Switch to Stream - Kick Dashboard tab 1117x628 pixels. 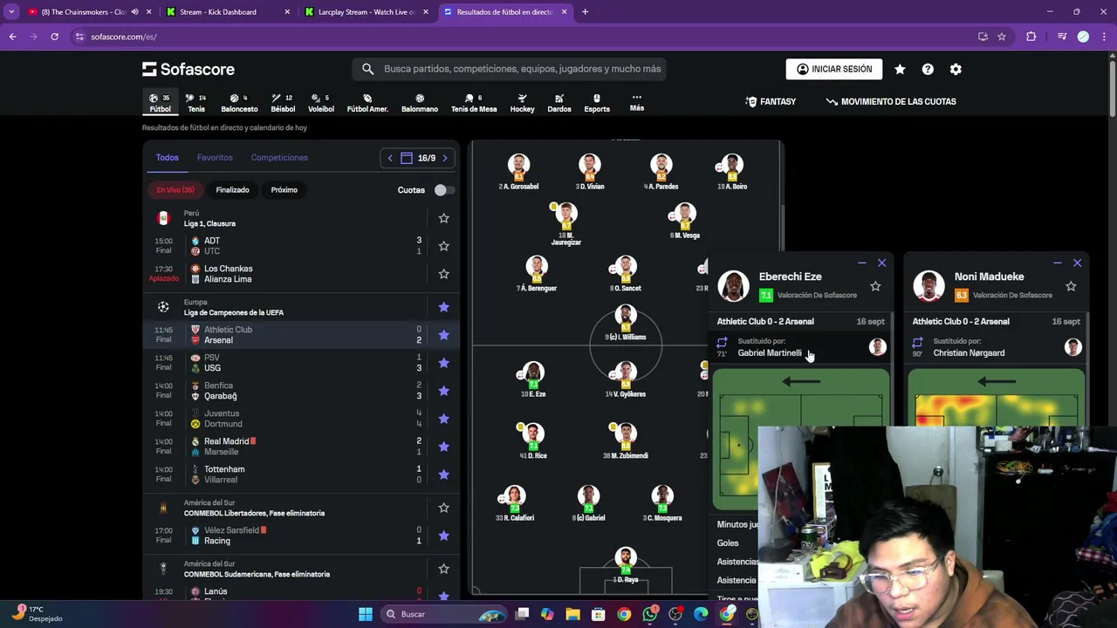[228, 12]
